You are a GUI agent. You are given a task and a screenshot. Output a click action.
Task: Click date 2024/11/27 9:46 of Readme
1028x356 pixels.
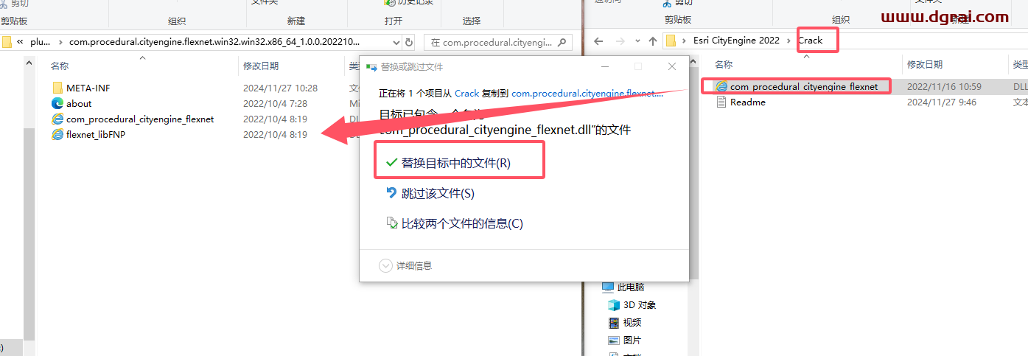[941, 102]
